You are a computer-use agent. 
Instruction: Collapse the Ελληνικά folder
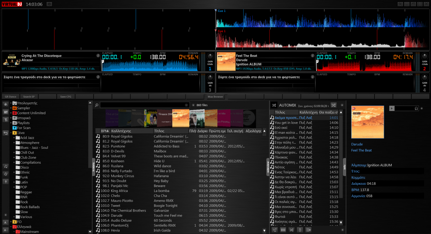11,227
